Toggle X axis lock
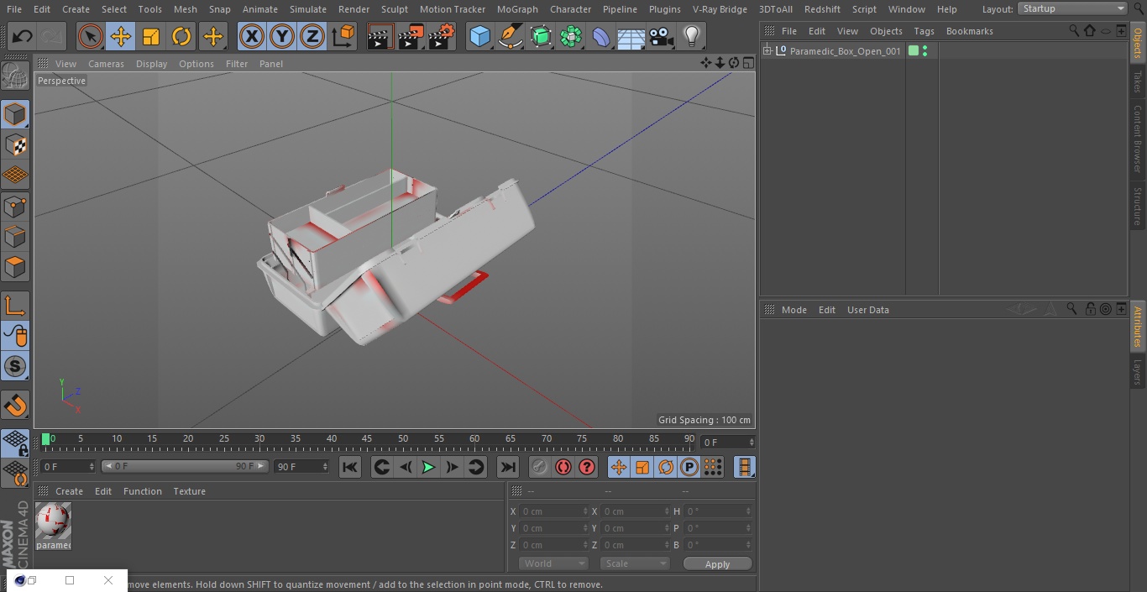Image resolution: width=1147 pixels, height=592 pixels. point(252,36)
